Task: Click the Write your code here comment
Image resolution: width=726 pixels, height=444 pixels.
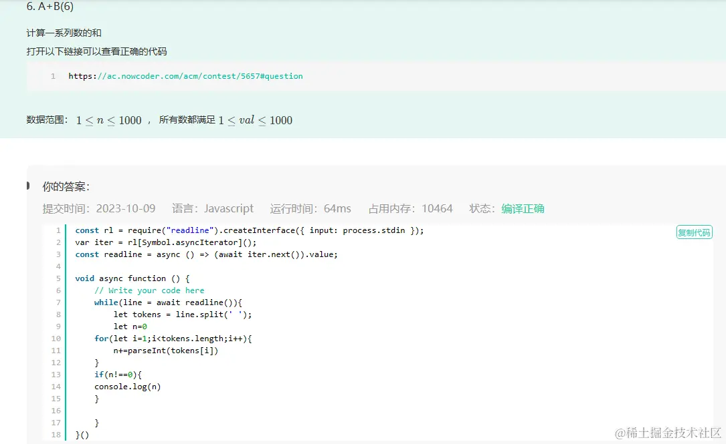Action: 149,290
